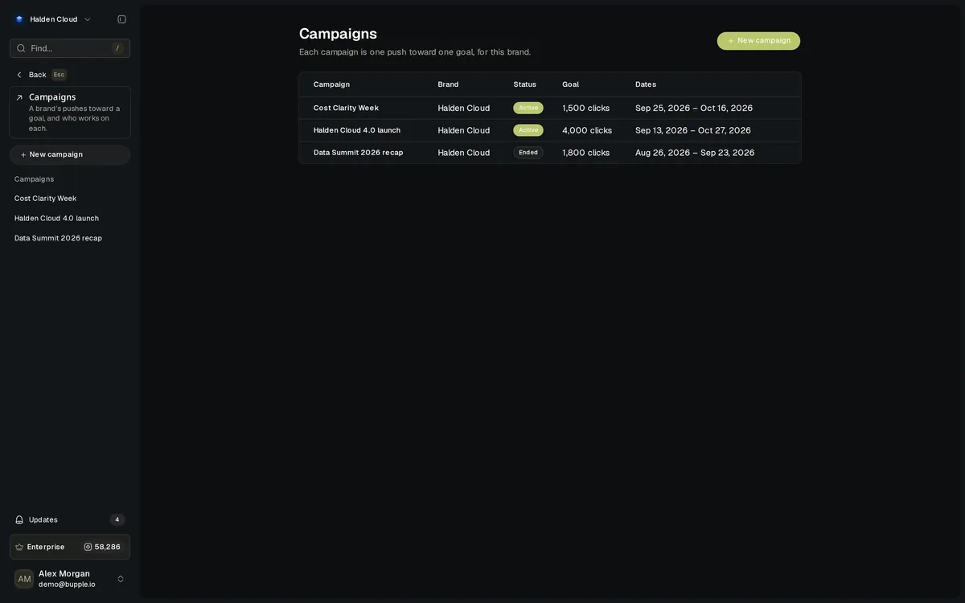Click the Active badge for Cost Clarity Week
The image size is (965, 603).
(528, 108)
